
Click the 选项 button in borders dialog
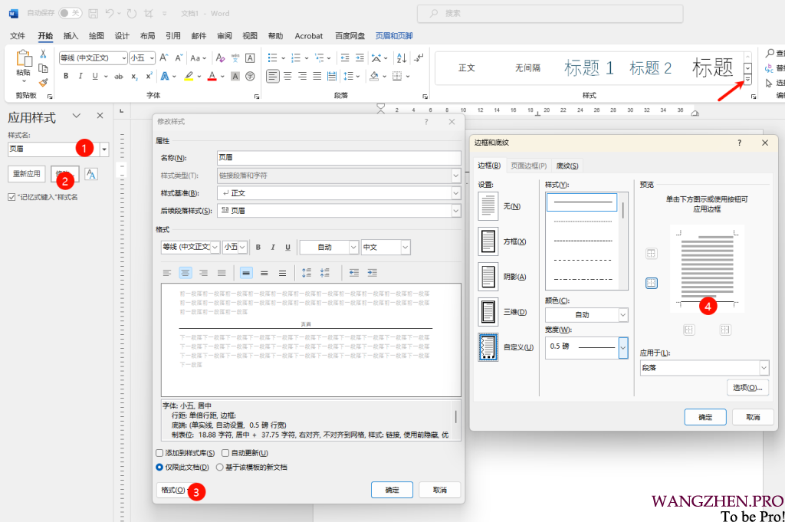[747, 388]
